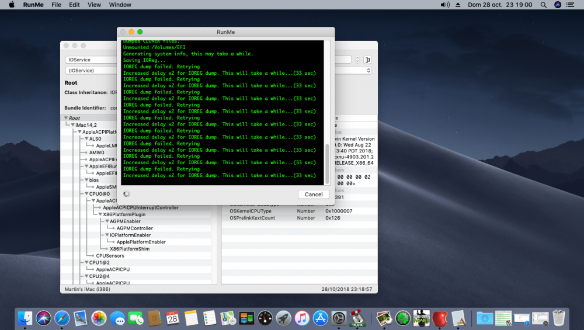Collapse the CPU2@4 tree node
Viewport: 584px width, 330px height.
pos(86,276)
